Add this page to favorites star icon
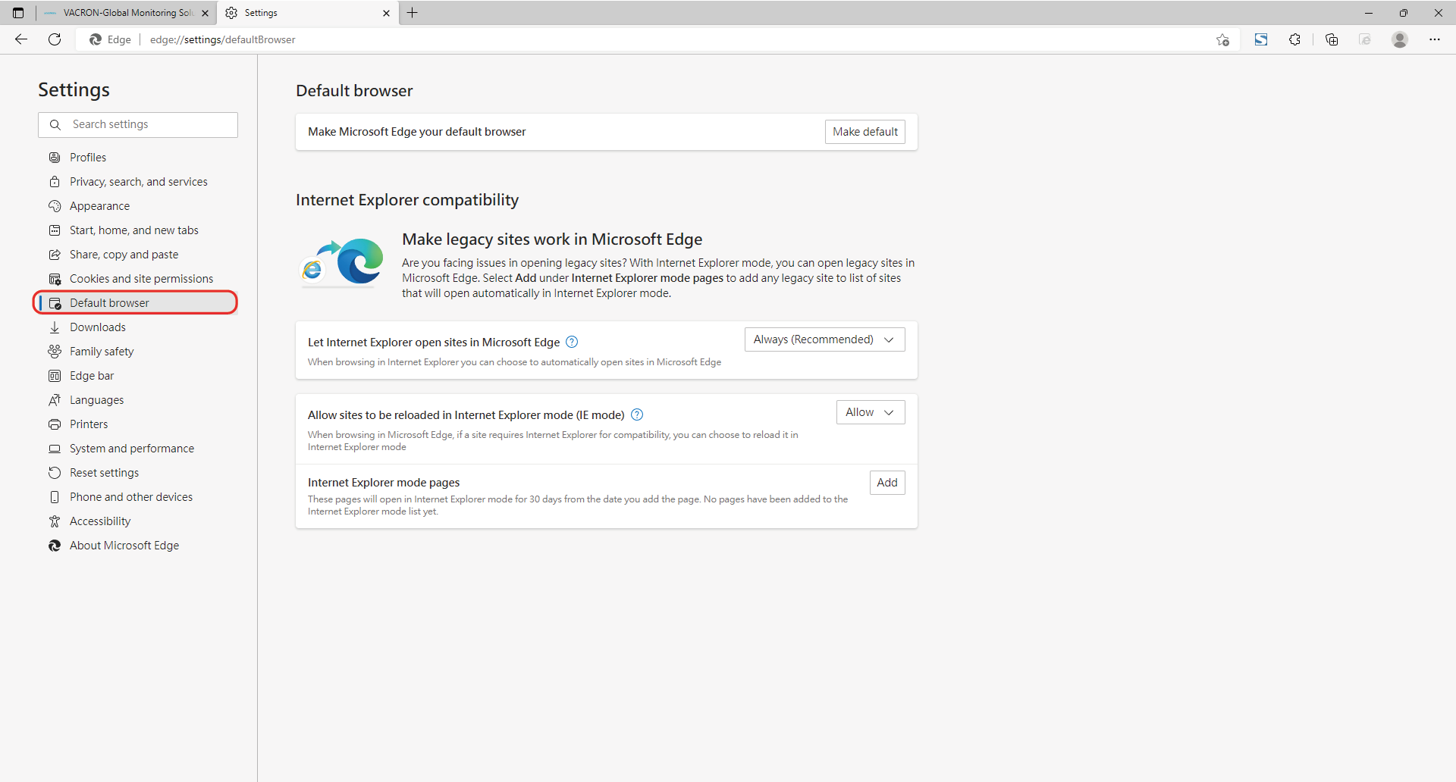 [x=1222, y=39]
